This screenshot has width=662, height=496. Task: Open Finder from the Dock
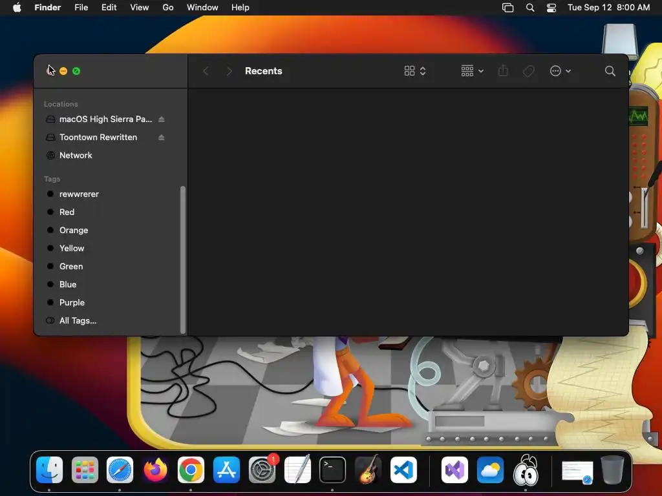(49, 470)
